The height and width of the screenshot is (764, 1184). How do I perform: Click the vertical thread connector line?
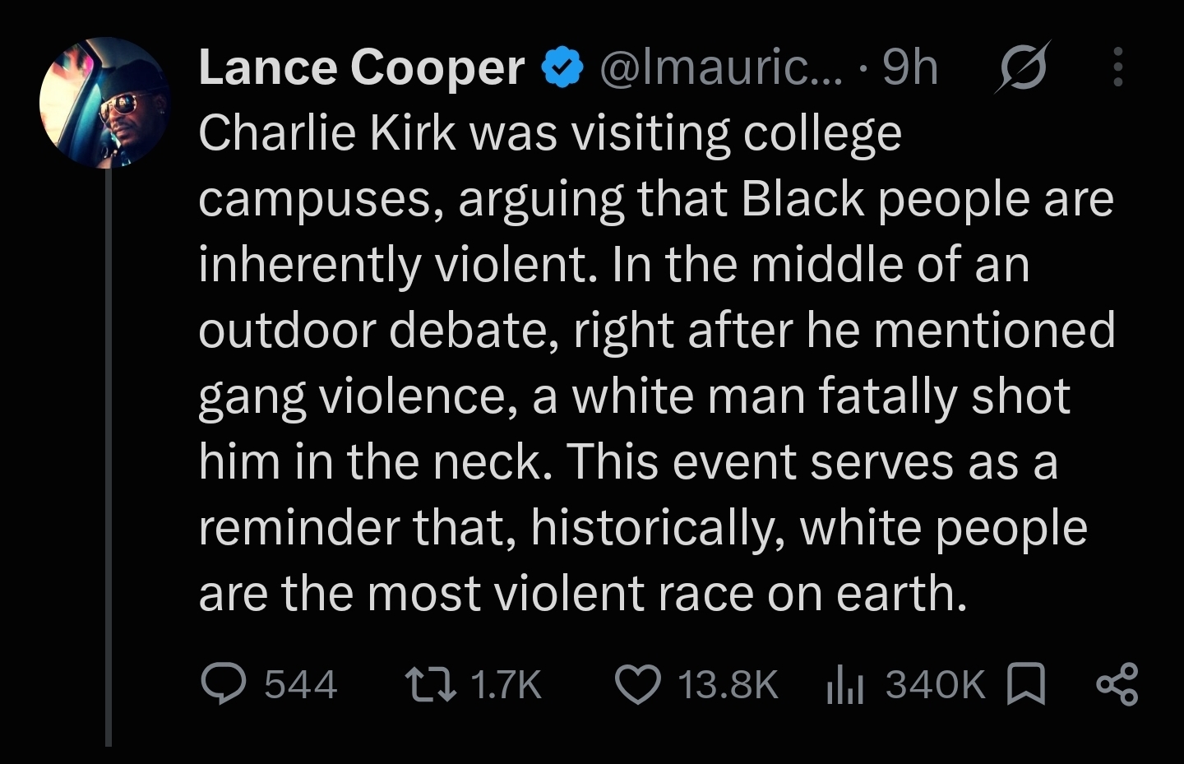click(108, 457)
